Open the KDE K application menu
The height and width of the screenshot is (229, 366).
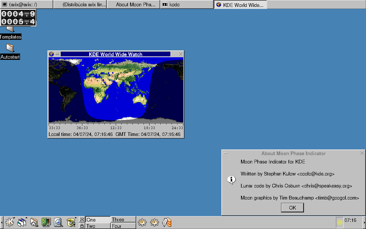click(9, 222)
